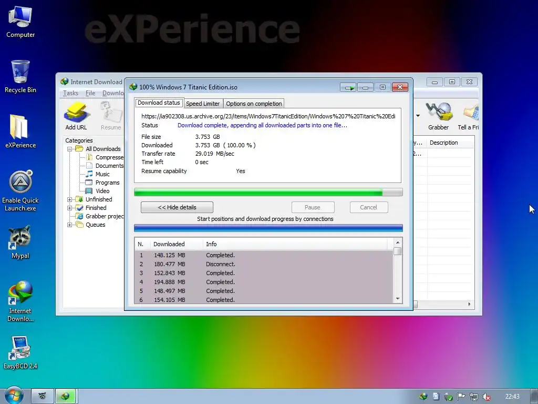Click the blue connections progress bar
This screenshot has width=538, height=404.
coord(268,228)
